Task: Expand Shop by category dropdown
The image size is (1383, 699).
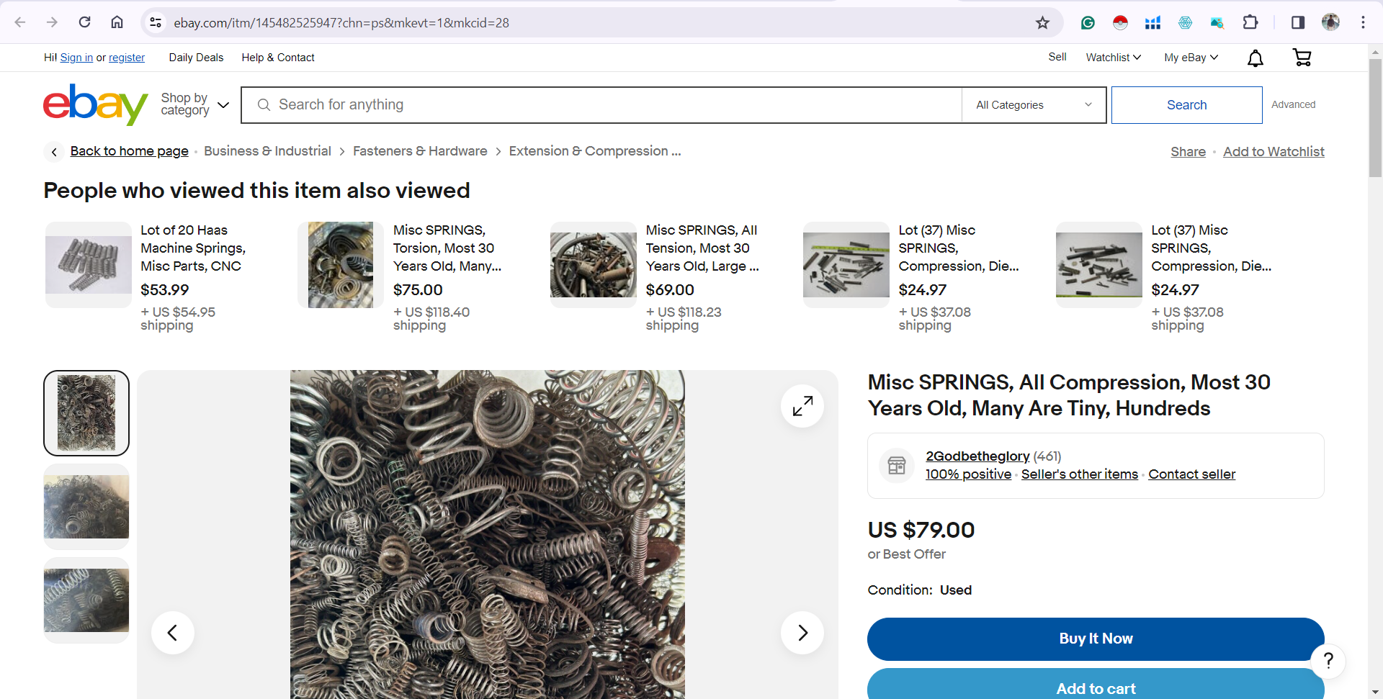Action: tap(194, 104)
